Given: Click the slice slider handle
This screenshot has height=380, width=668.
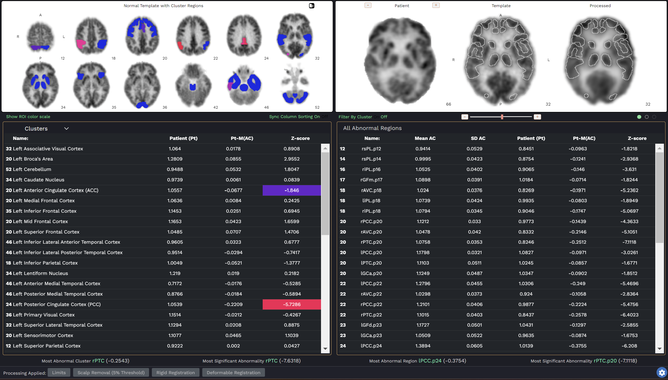Looking at the screenshot, I should tap(502, 117).
